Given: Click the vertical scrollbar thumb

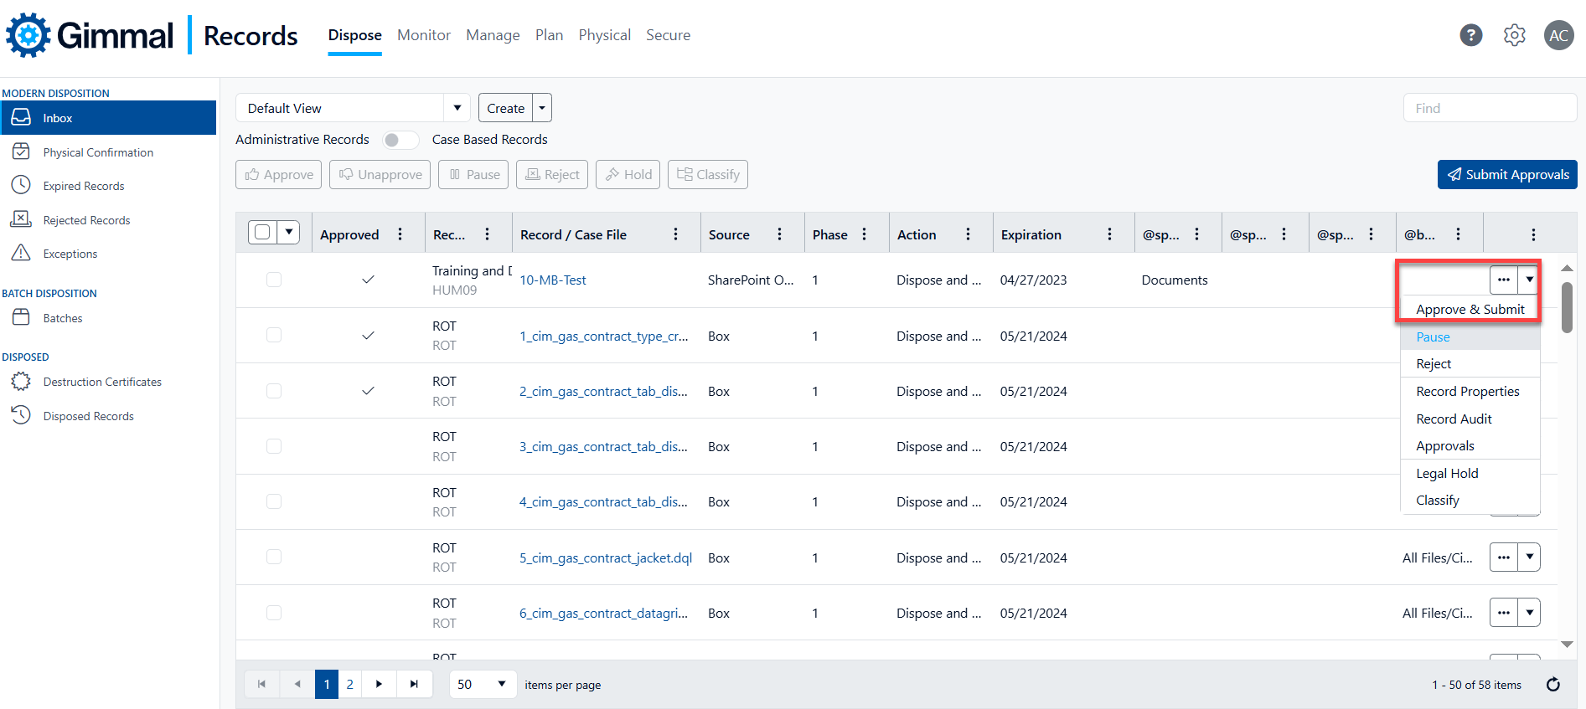Looking at the screenshot, I should [x=1567, y=307].
